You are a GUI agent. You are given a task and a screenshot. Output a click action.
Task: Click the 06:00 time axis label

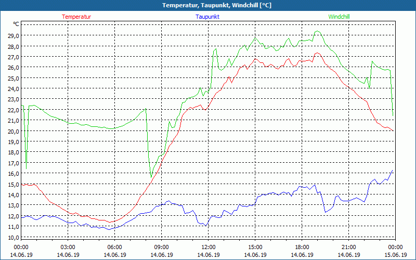point(114,248)
